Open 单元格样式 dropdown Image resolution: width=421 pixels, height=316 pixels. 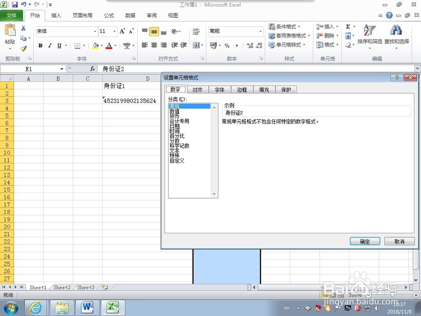point(287,45)
